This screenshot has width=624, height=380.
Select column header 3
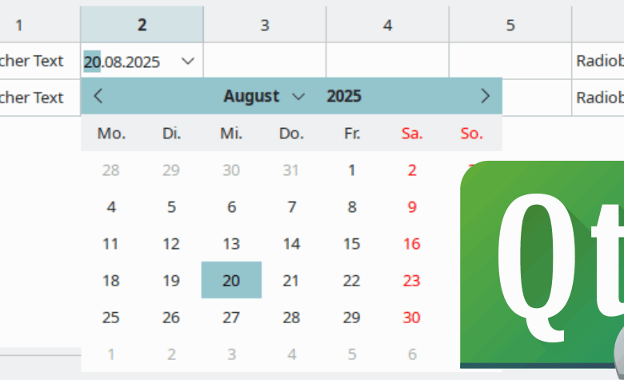[265, 25]
